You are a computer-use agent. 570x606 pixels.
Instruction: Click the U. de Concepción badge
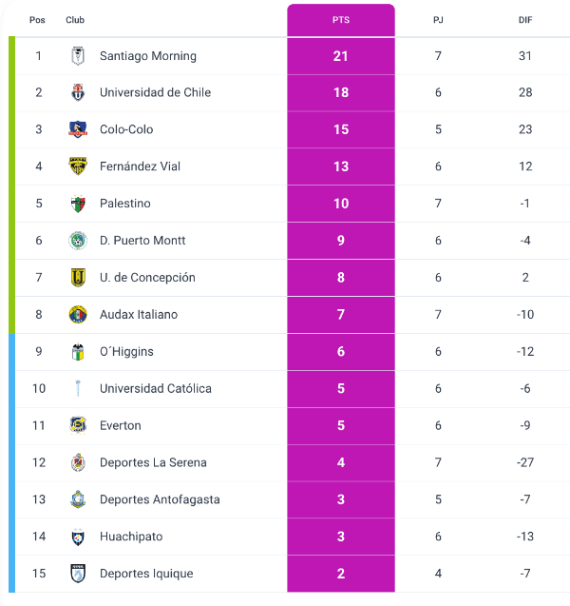pyautogui.click(x=78, y=278)
